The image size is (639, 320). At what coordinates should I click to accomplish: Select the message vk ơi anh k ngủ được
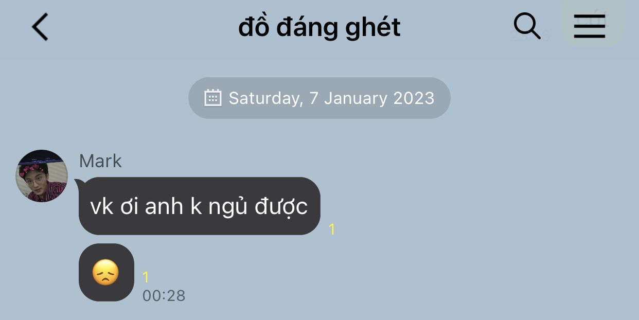coord(200,206)
